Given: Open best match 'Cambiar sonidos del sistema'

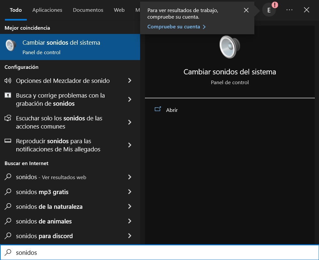Looking at the screenshot, I should coord(70,47).
